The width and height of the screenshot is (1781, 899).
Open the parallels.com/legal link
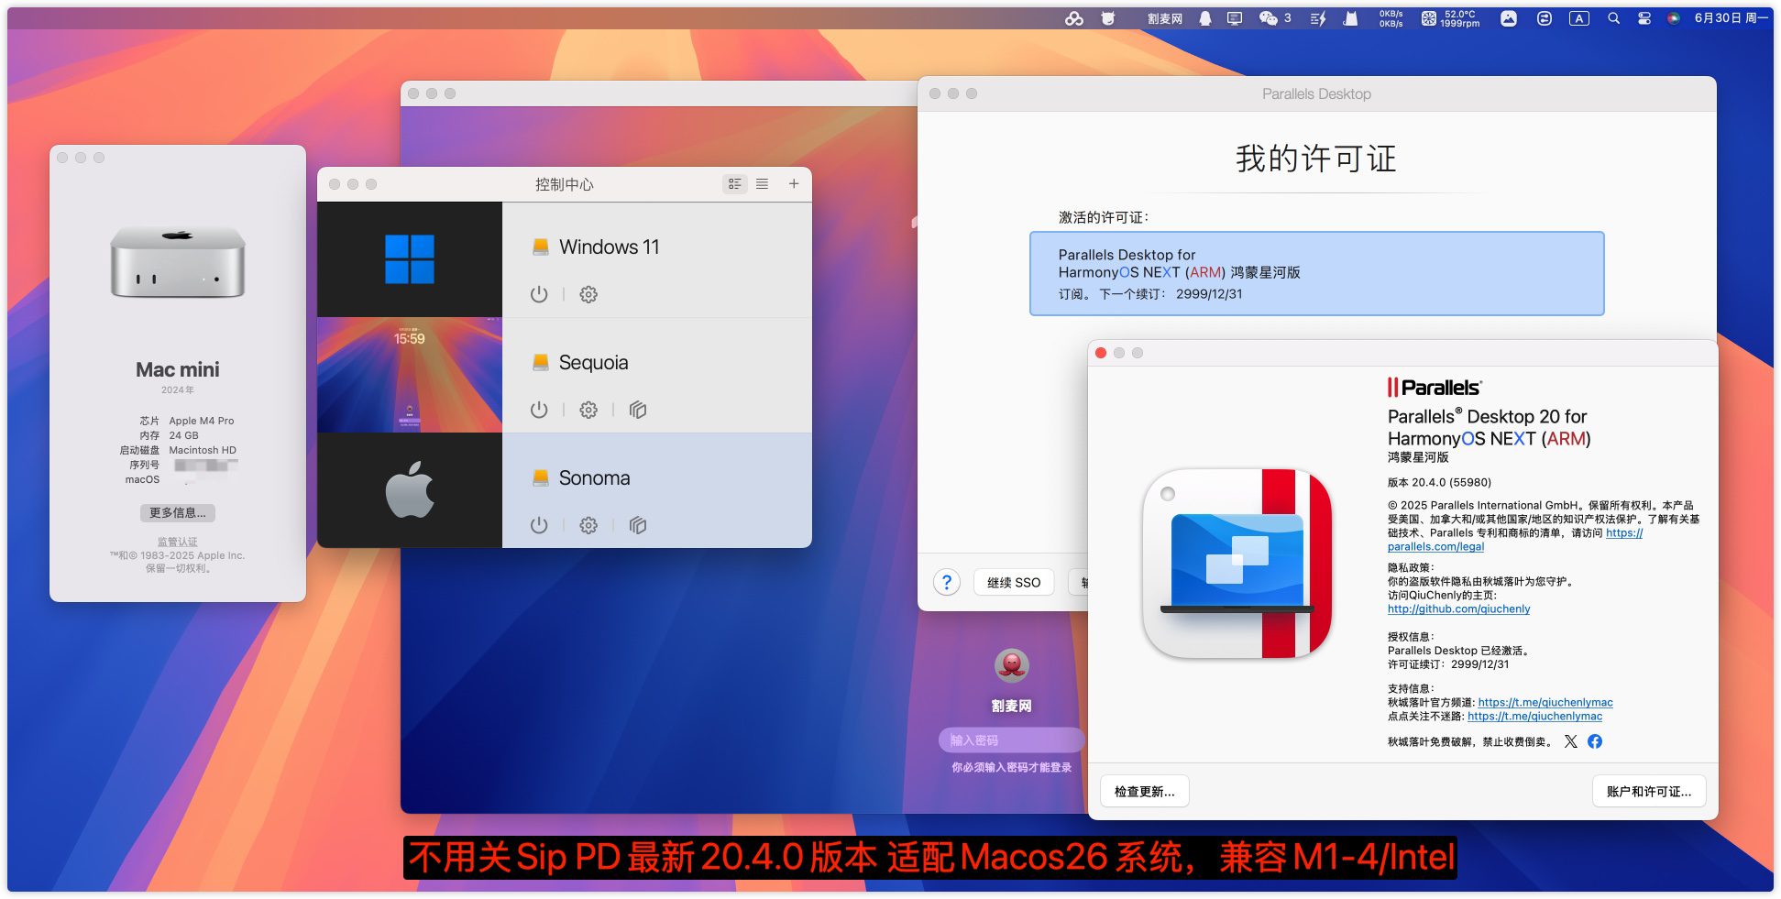(1435, 547)
